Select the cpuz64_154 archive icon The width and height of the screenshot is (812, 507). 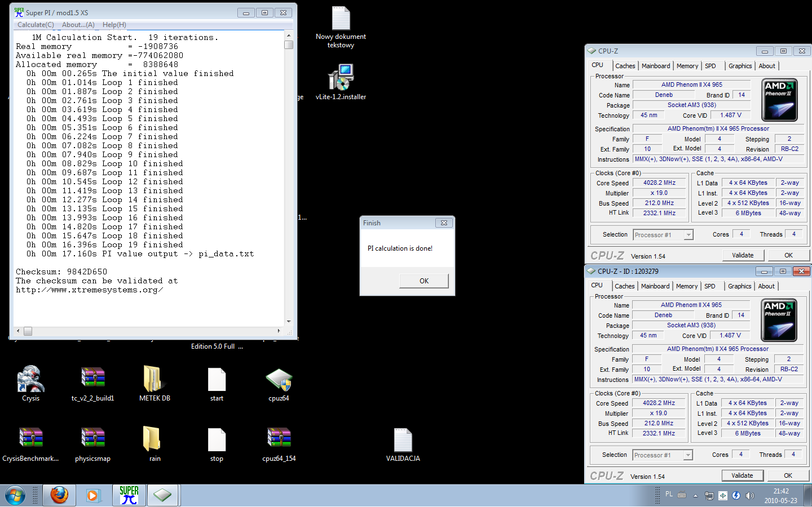click(279, 438)
